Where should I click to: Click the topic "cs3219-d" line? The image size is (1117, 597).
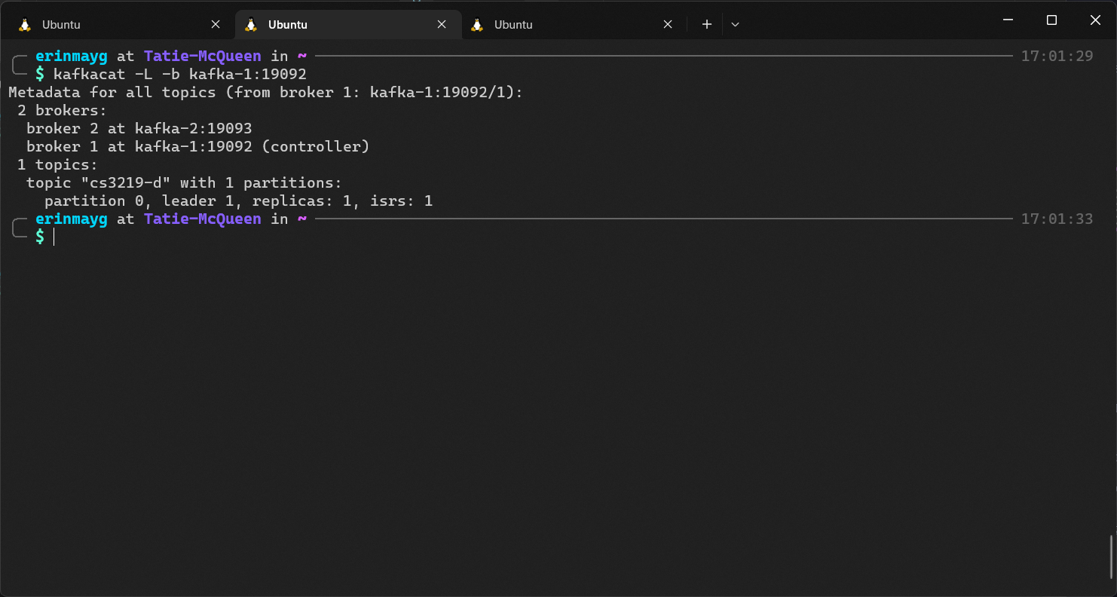pyautogui.click(x=185, y=182)
